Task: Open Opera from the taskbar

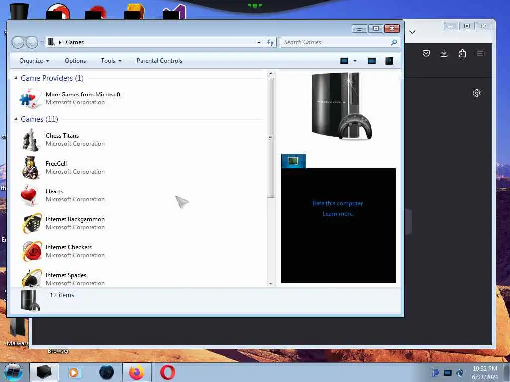Action: point(167,372)
